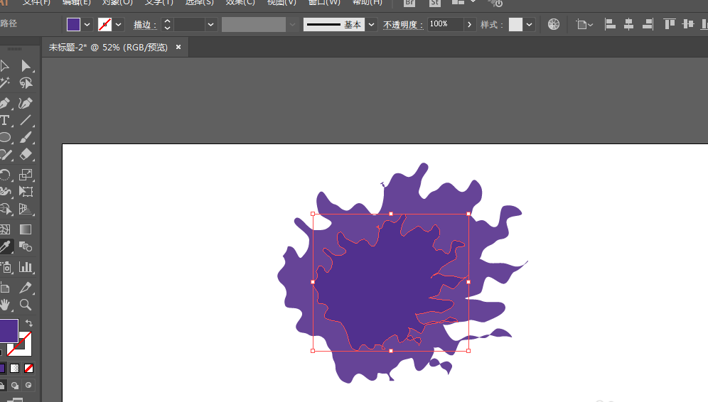Select the Blend tool
This screenshot has height=402, width=708.
(26, 246)
